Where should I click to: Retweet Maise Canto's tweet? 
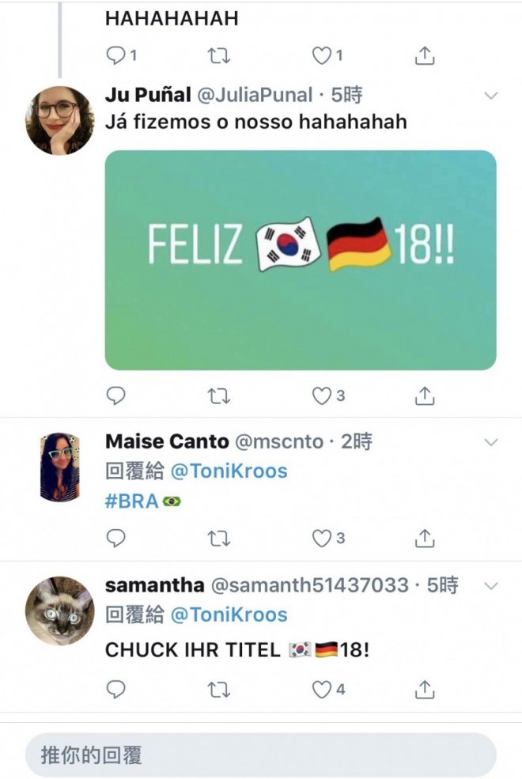(218, 539)
